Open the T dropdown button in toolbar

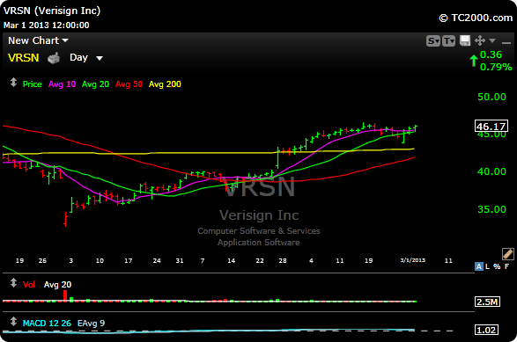tap(449, 41)
